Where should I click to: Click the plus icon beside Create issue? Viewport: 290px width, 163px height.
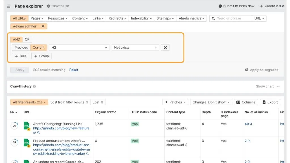pyautogui.click(x=261, y=6)
